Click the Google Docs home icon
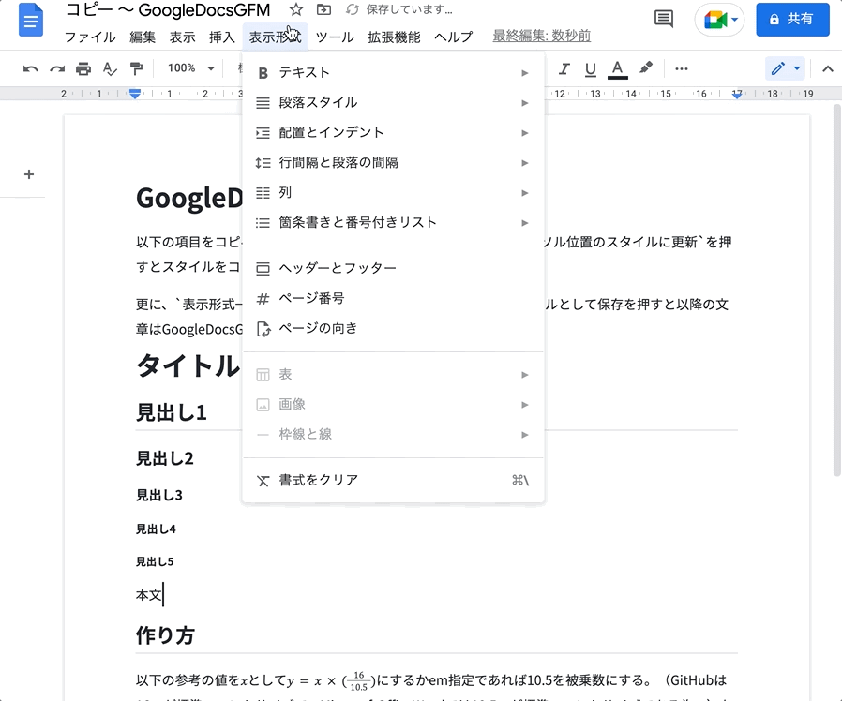The height and width of the screenshot is (701, 842). pos(31,20)
